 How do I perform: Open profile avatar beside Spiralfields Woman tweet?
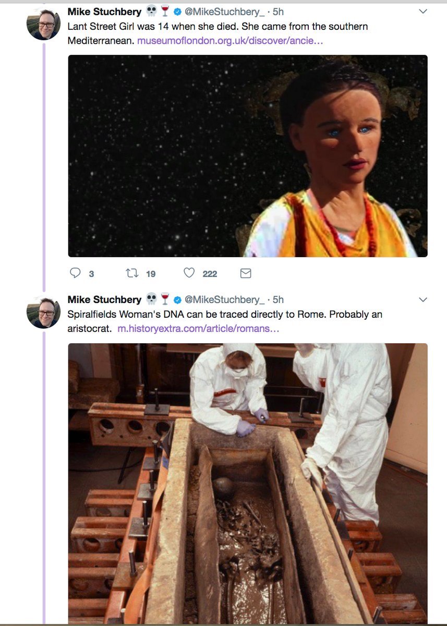tap(44, 312)
